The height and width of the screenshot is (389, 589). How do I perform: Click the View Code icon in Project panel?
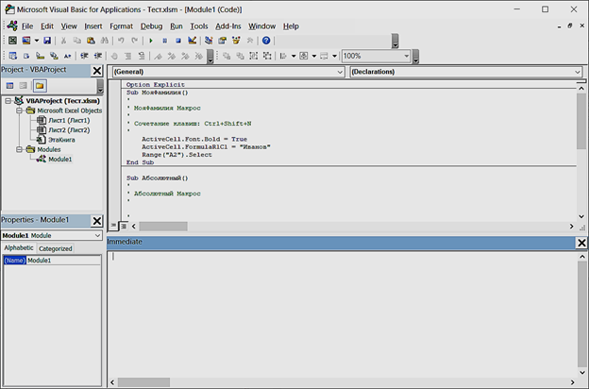(9, 86)
